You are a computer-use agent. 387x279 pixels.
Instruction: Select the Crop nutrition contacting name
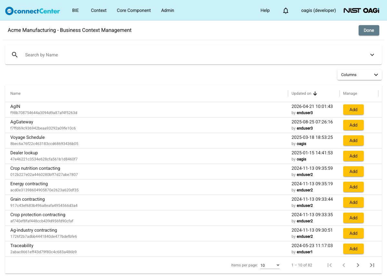35,168
